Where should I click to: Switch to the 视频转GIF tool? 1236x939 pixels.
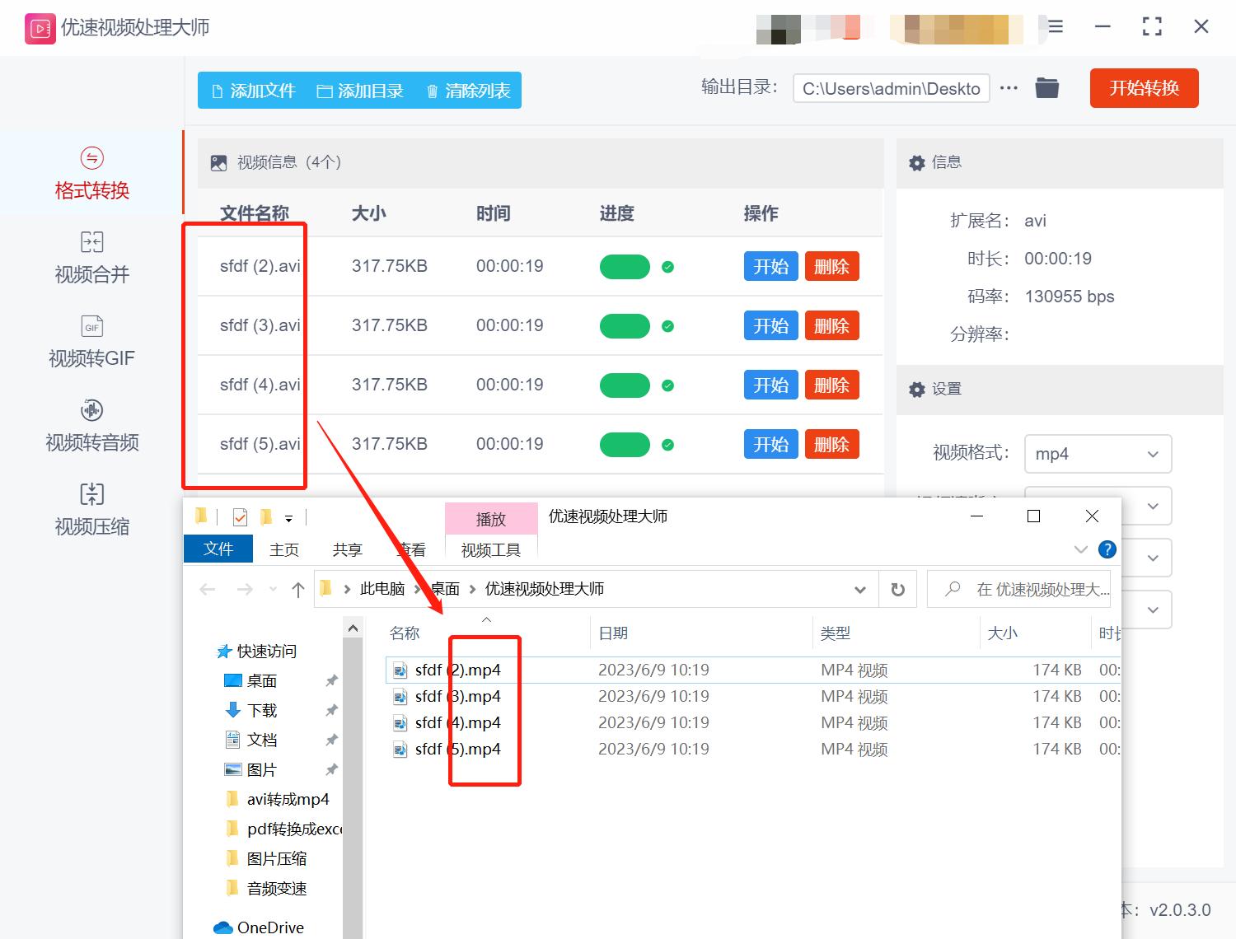point(91,341)
